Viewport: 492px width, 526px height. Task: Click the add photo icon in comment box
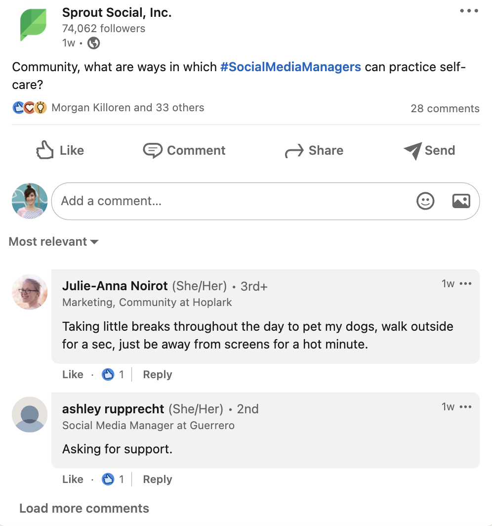461,201
